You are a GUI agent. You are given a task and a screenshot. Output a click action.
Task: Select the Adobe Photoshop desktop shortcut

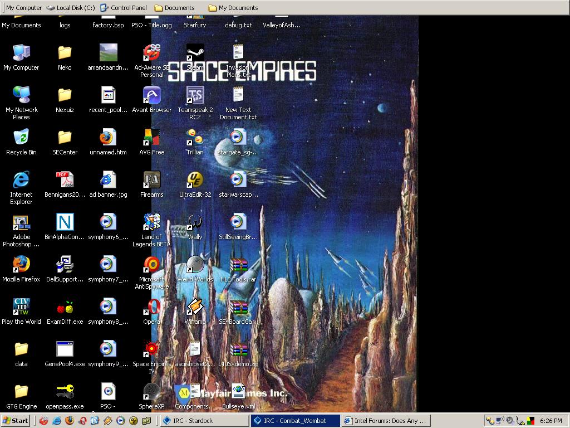coord(21,223)
